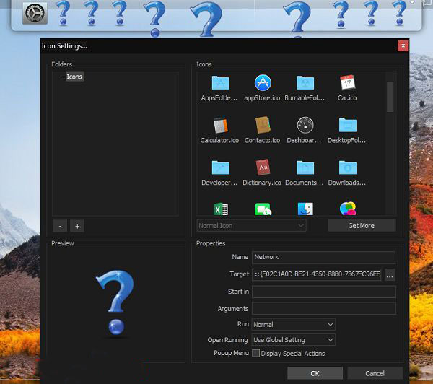Screen dimensions: 433x384
Task: Select the Documents folder icon
Action: 305,167
